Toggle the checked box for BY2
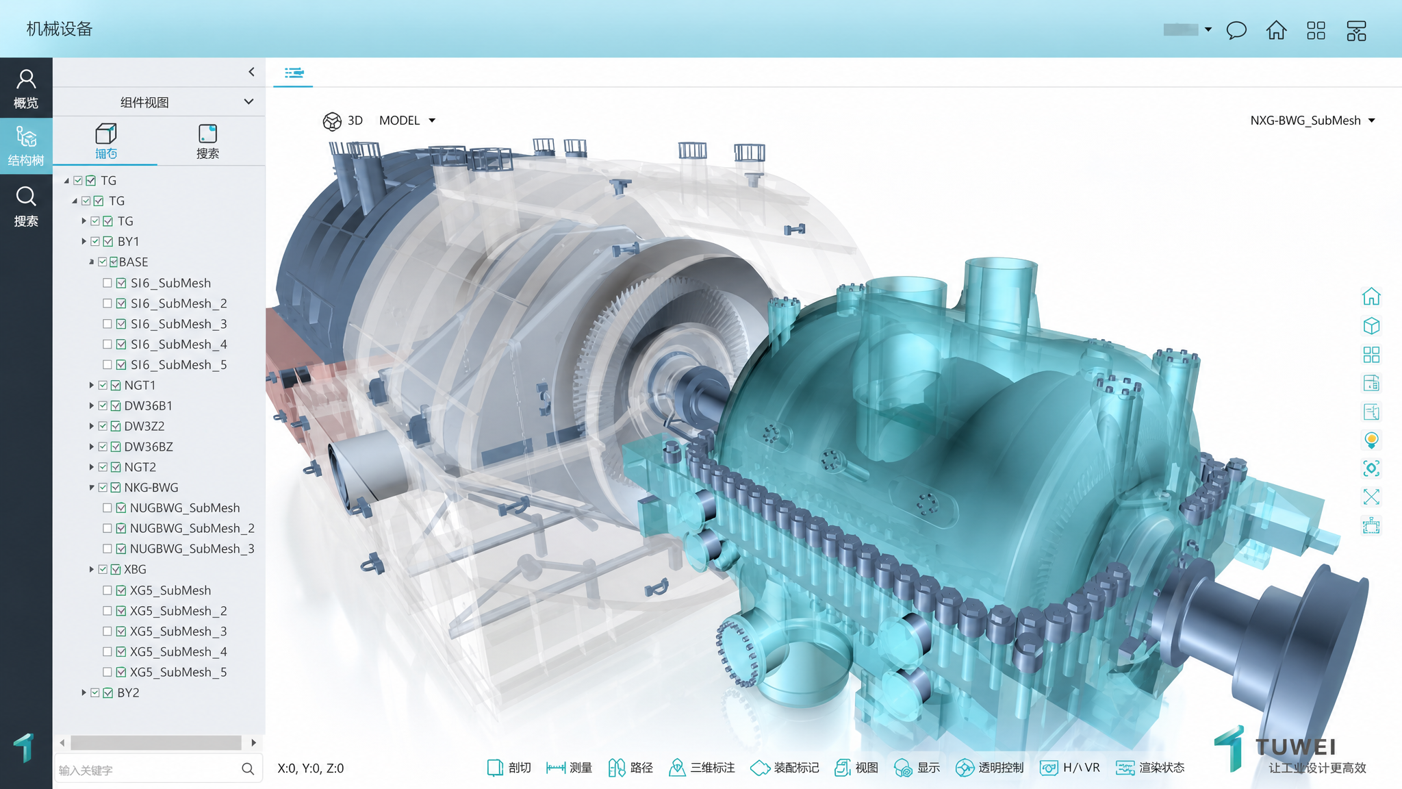The image size is (1402, 789). [x=108, y=692]
